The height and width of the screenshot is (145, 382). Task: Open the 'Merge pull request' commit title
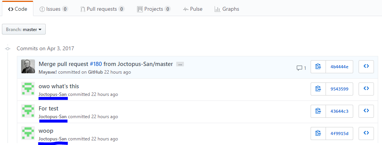pyautogui.click(x=106, y=64)
